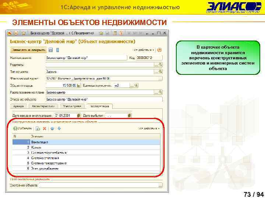
Task: Click magnifier icon of Тип объекта field
Action: coord(160,71)
